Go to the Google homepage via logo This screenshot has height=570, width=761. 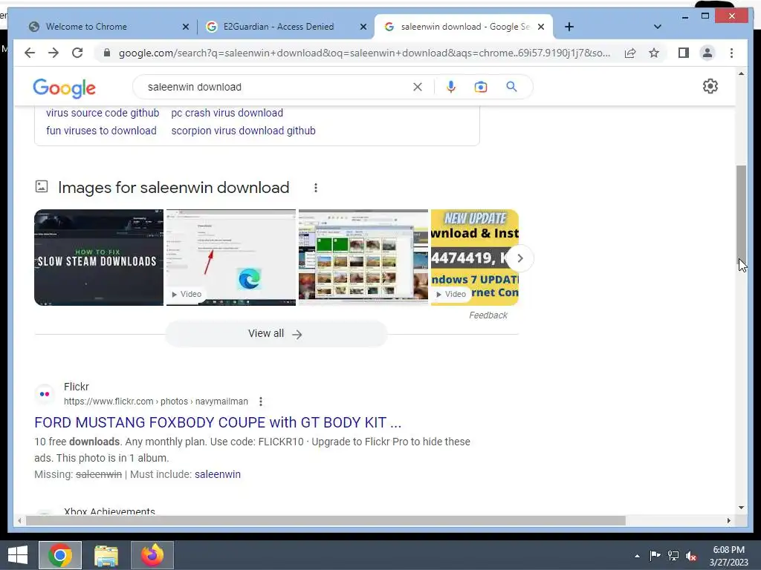click(64, 88)
